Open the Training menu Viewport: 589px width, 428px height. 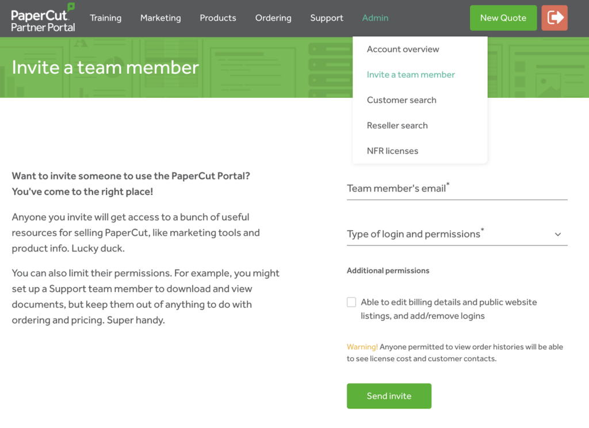(x=106, y=18)
